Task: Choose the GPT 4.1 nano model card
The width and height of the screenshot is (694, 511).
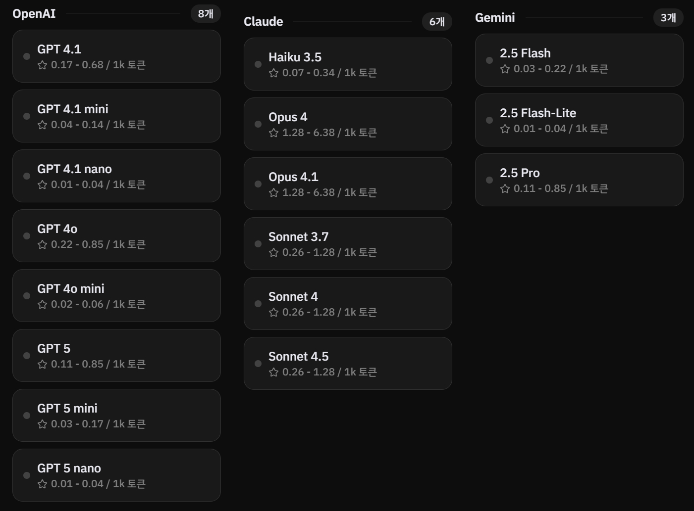Action: (116, 176)
